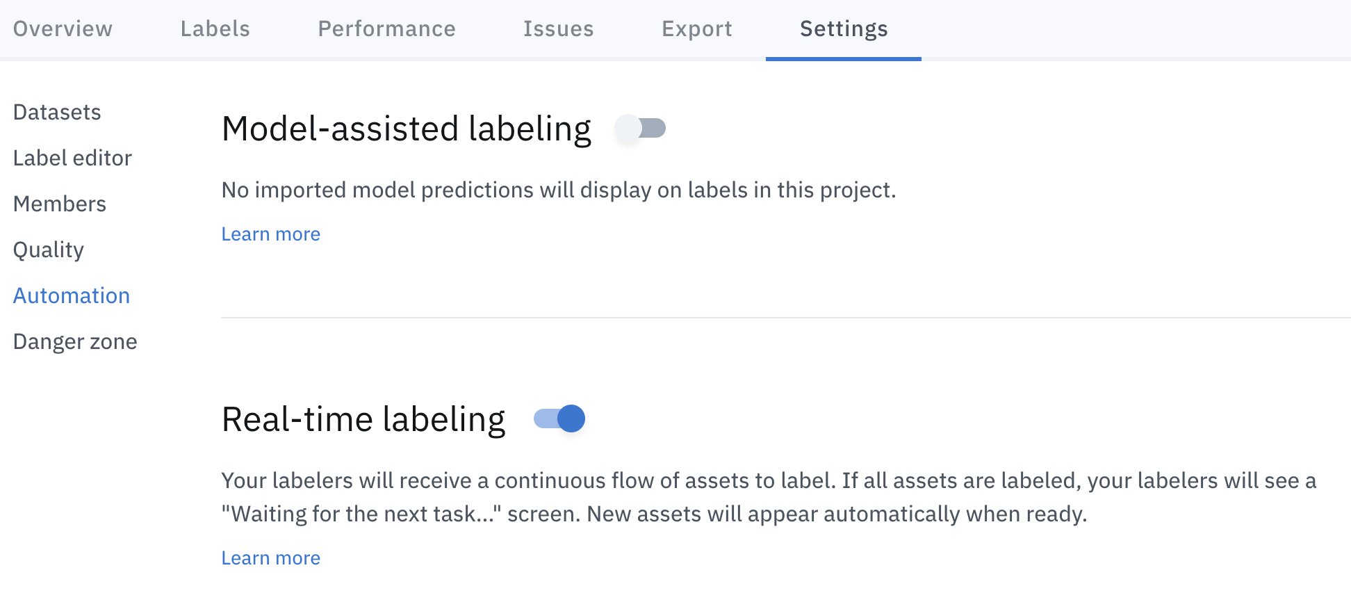Viewport: 1351px width, 609px height.
Task: Open the Danger zone section
Action: click(x=75, y=341)
